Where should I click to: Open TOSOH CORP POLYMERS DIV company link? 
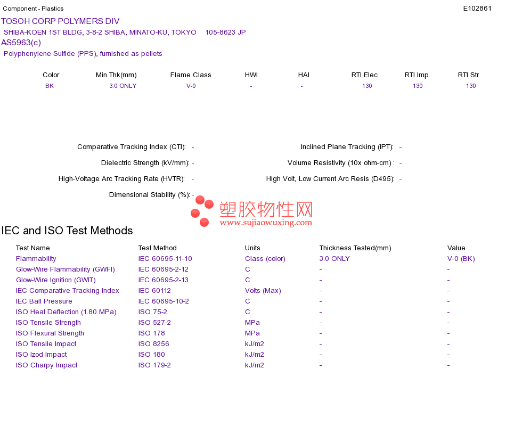60,21
